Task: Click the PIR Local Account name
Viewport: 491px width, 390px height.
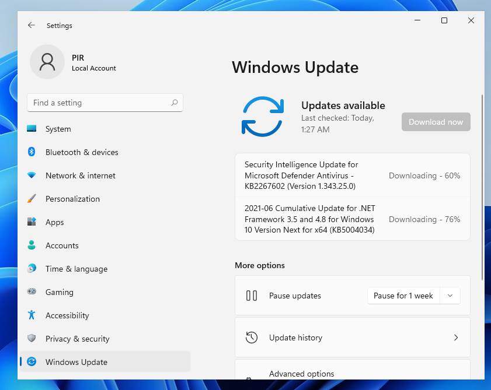Action: pyautogui.click(x=93, y=62)
